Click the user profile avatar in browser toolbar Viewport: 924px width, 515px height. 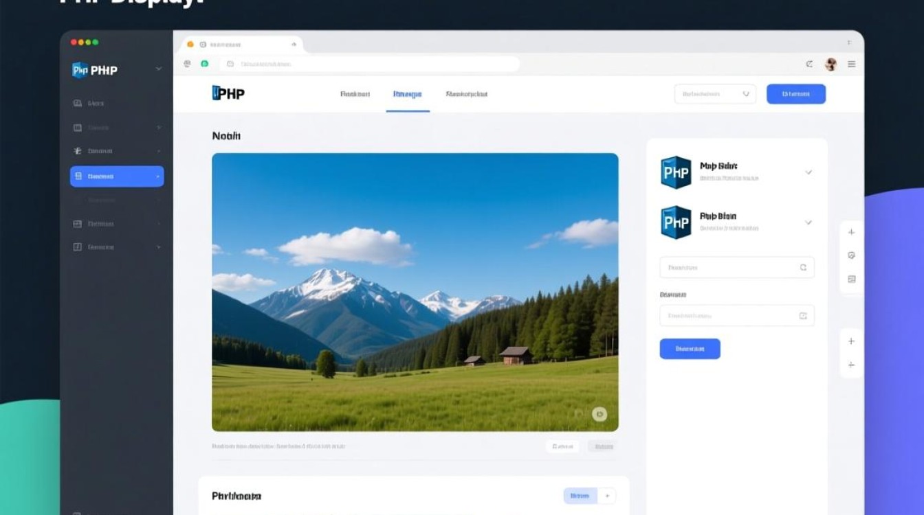pyautogui.click(x=830, y=65)
